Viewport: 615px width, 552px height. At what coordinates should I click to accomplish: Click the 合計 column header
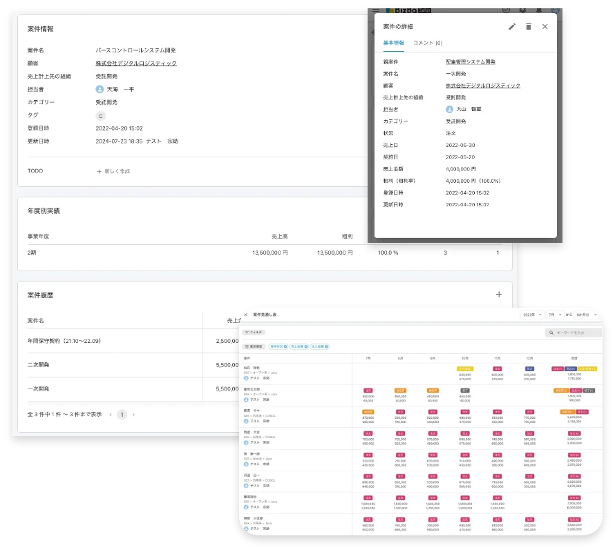pos(574,359)
